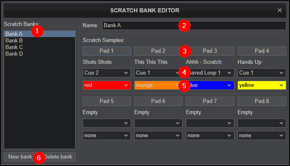
Task: Click the Pad 5 button
Action: click(x=107, y=101)
